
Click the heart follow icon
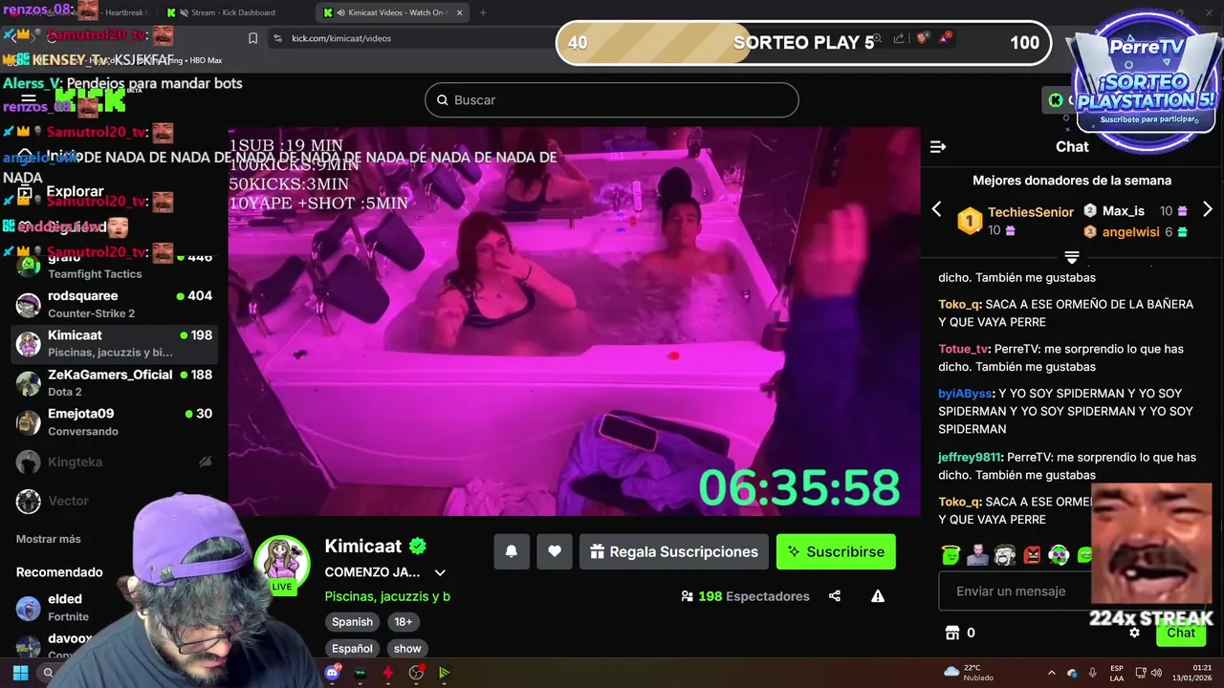coord(555,551)
